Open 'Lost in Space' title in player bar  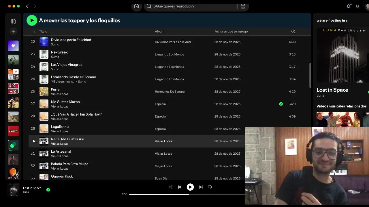tap(32, 188)
